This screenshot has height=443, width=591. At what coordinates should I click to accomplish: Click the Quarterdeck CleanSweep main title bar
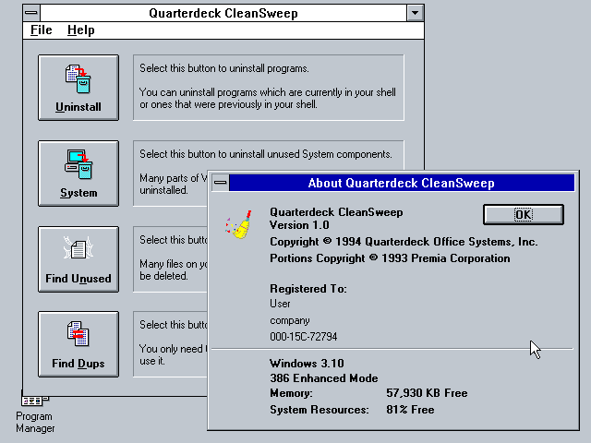[x=223, y=13]
